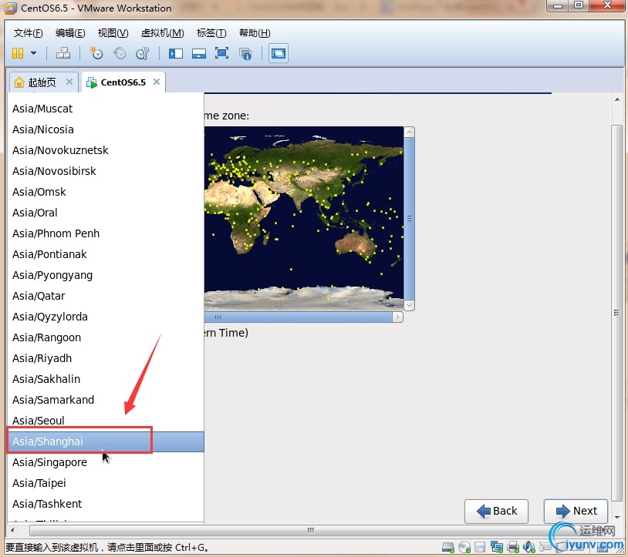The height and width of the screenshot is (557, 628).
Task: Click the map scroll-down arrow
Action: tap(409, 305)
